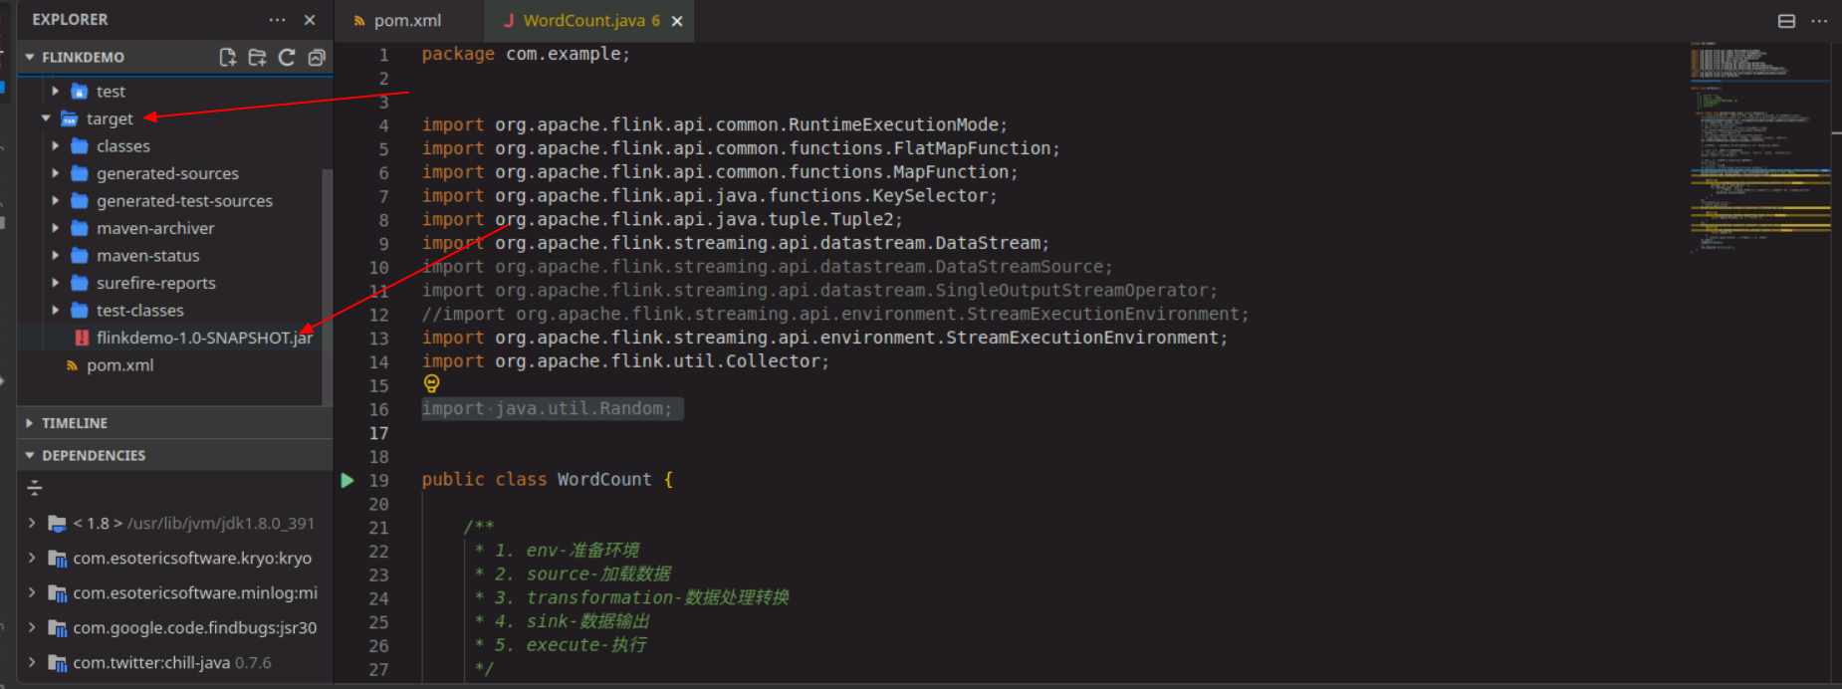Click the 'package com.example;' line
This screenshot has width=1842, height=689.
tap(526, 54)
